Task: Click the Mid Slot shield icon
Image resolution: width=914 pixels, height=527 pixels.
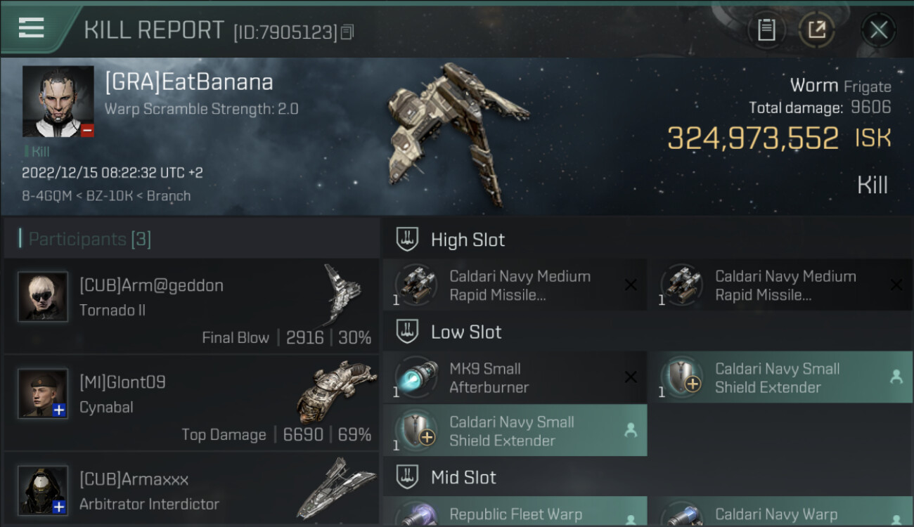Action: click(407, 477)
